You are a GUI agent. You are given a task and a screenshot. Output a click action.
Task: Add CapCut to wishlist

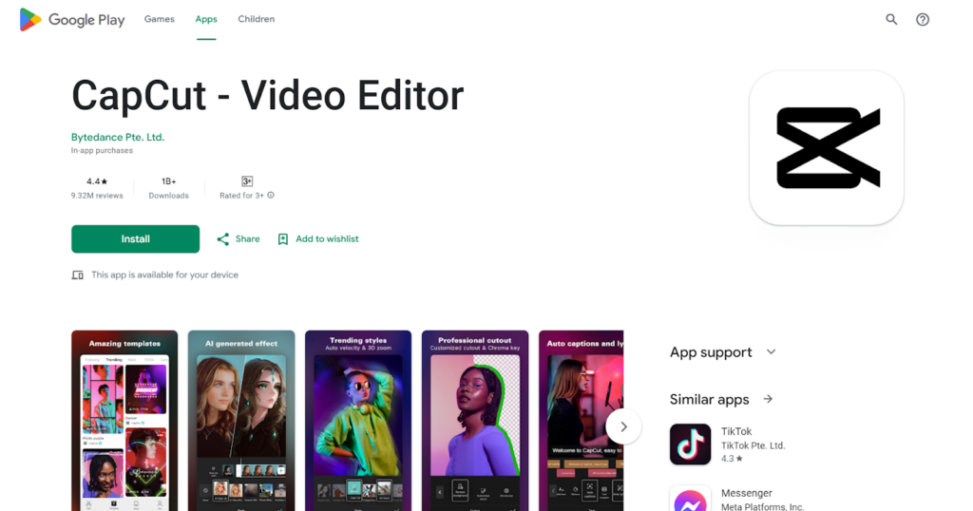[317, 238]
